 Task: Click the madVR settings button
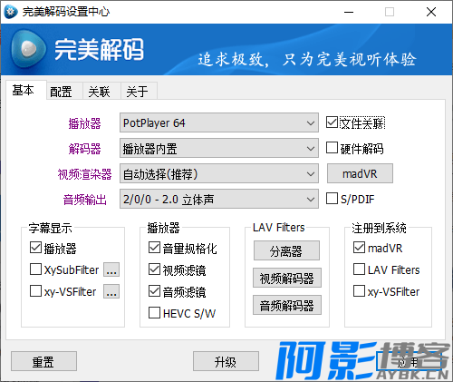click(360, 173)
